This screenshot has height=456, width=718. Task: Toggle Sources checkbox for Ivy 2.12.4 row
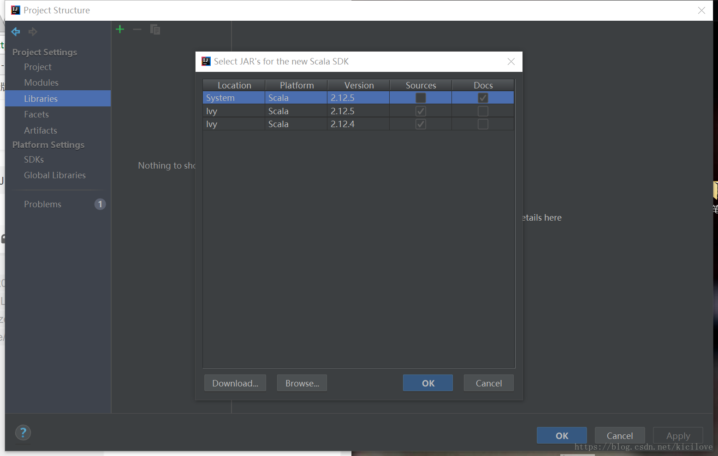pyautogui.click(x=421, y=124)
